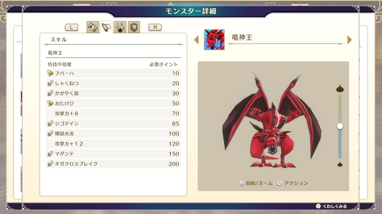Adjust the zoom slider handle
The image size is (382, 214).
pyautogui.click(x=340, y=126)
